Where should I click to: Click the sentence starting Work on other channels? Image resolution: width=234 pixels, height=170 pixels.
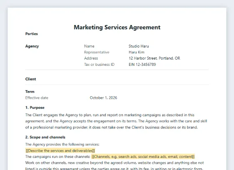(x=114, y=166)
